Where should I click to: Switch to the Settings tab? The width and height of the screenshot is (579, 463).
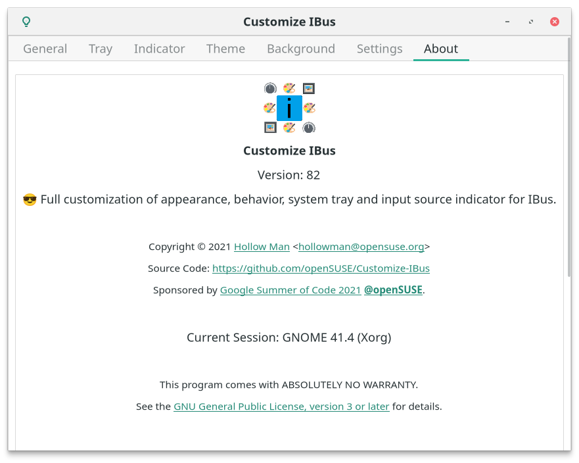tap(380, 49)
